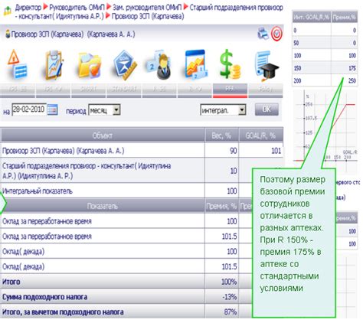Click the date field 28-02-2010
This screenshot has width=363, height=323.
[29, 109]
